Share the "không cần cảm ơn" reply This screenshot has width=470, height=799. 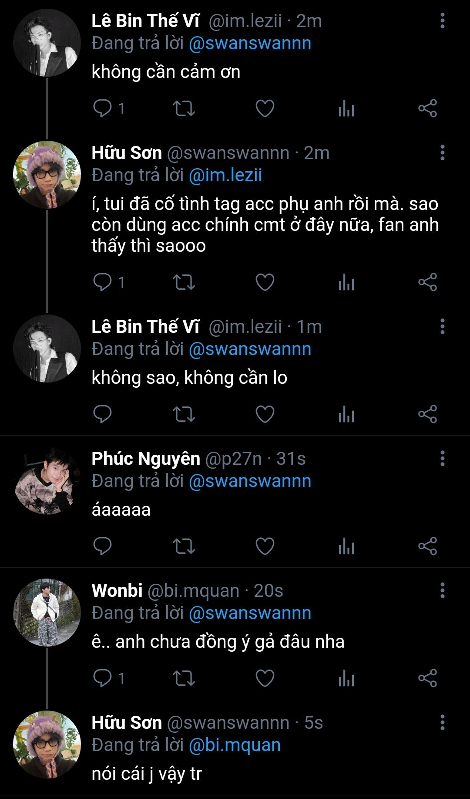pyautogui.click(x=427, y=108)
